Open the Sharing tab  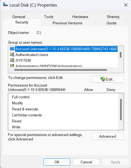tap(113, 17)
